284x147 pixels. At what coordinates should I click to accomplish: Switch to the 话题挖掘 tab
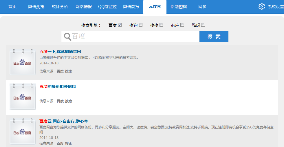coord(179,7)
